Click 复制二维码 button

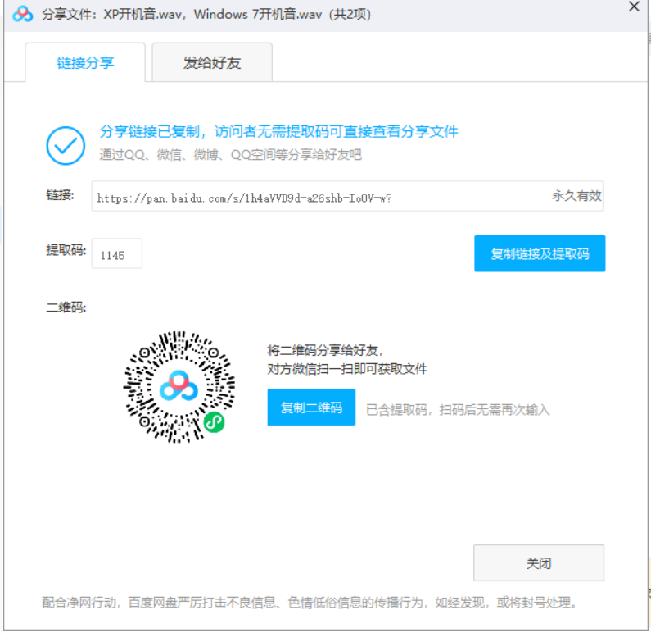(311, 408)
